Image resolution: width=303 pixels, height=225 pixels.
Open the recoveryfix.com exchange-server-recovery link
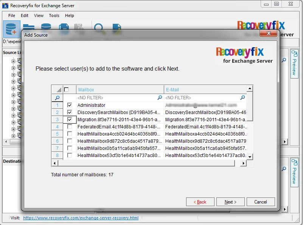click(x=81, y=218)
